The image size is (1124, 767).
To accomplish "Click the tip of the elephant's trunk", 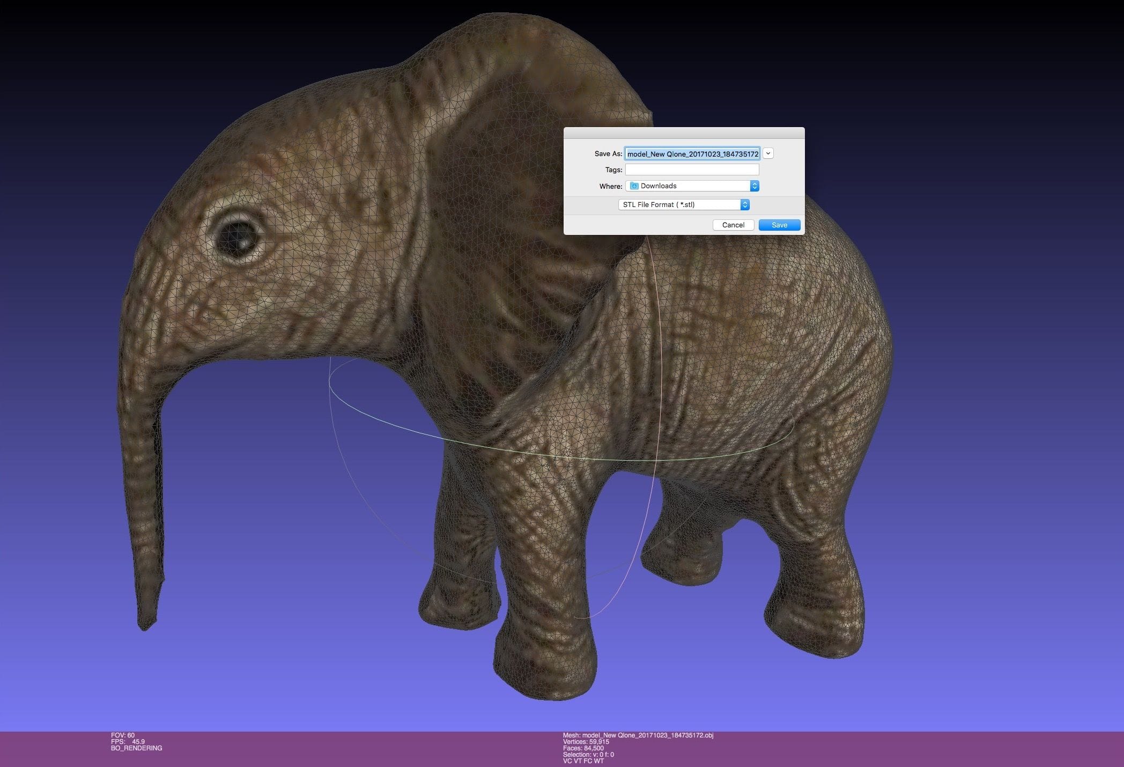I will (146, 623).
